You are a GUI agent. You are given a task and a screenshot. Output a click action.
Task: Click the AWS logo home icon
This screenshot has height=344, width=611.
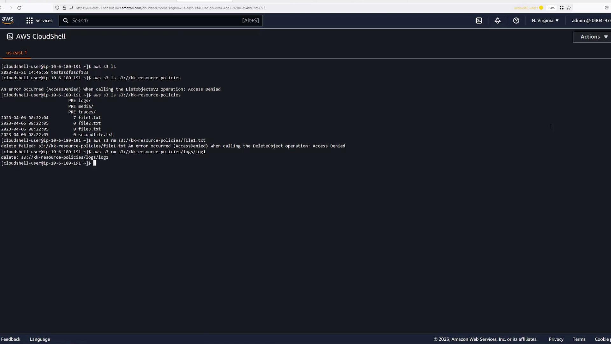[8, 20]
